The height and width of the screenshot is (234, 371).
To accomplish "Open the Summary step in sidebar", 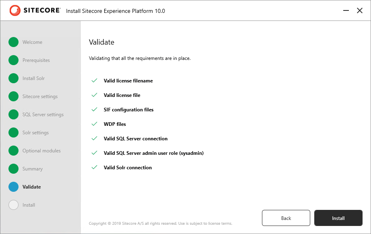I will 33,169.
